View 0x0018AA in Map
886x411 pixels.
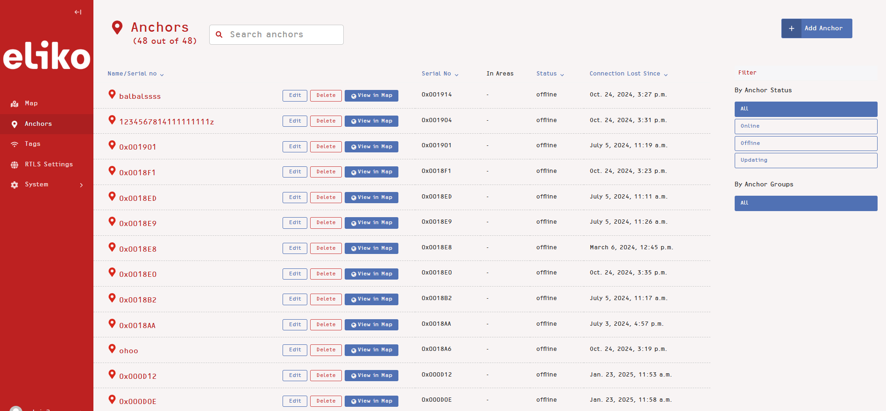click(x=371, y=325)
